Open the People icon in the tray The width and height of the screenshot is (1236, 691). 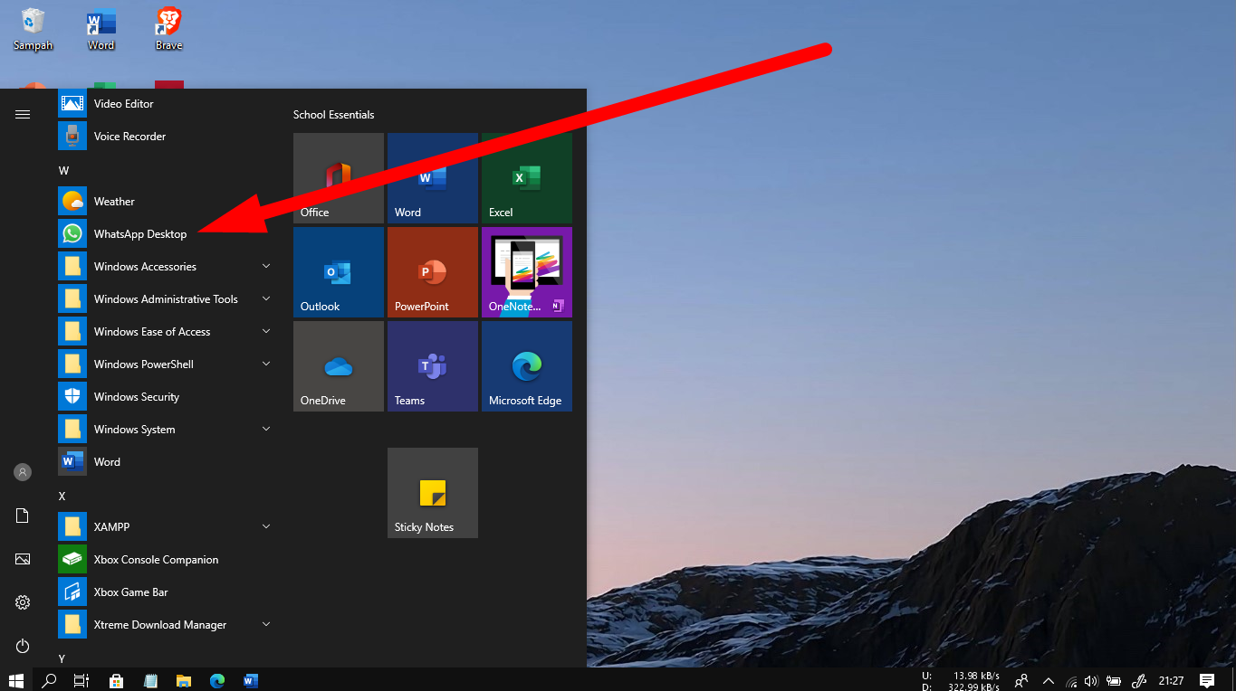coord(1022,680)
